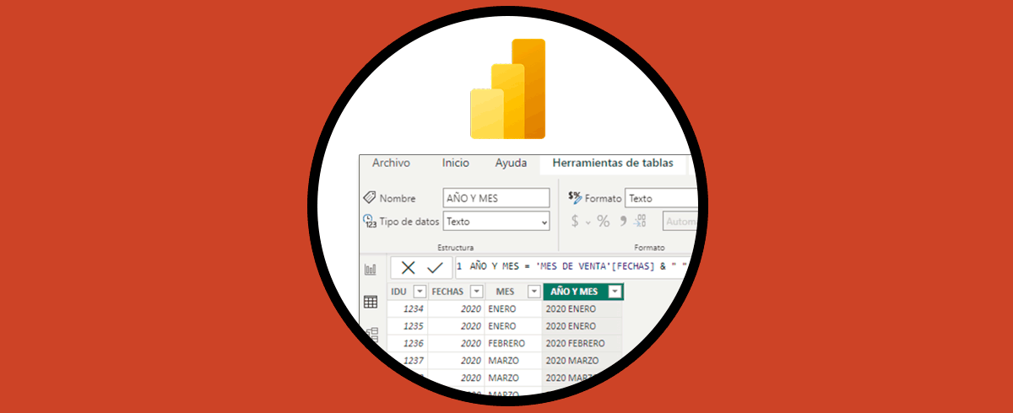
Task: Click the decimal places Automático field
Action: (x=680, y=222)
